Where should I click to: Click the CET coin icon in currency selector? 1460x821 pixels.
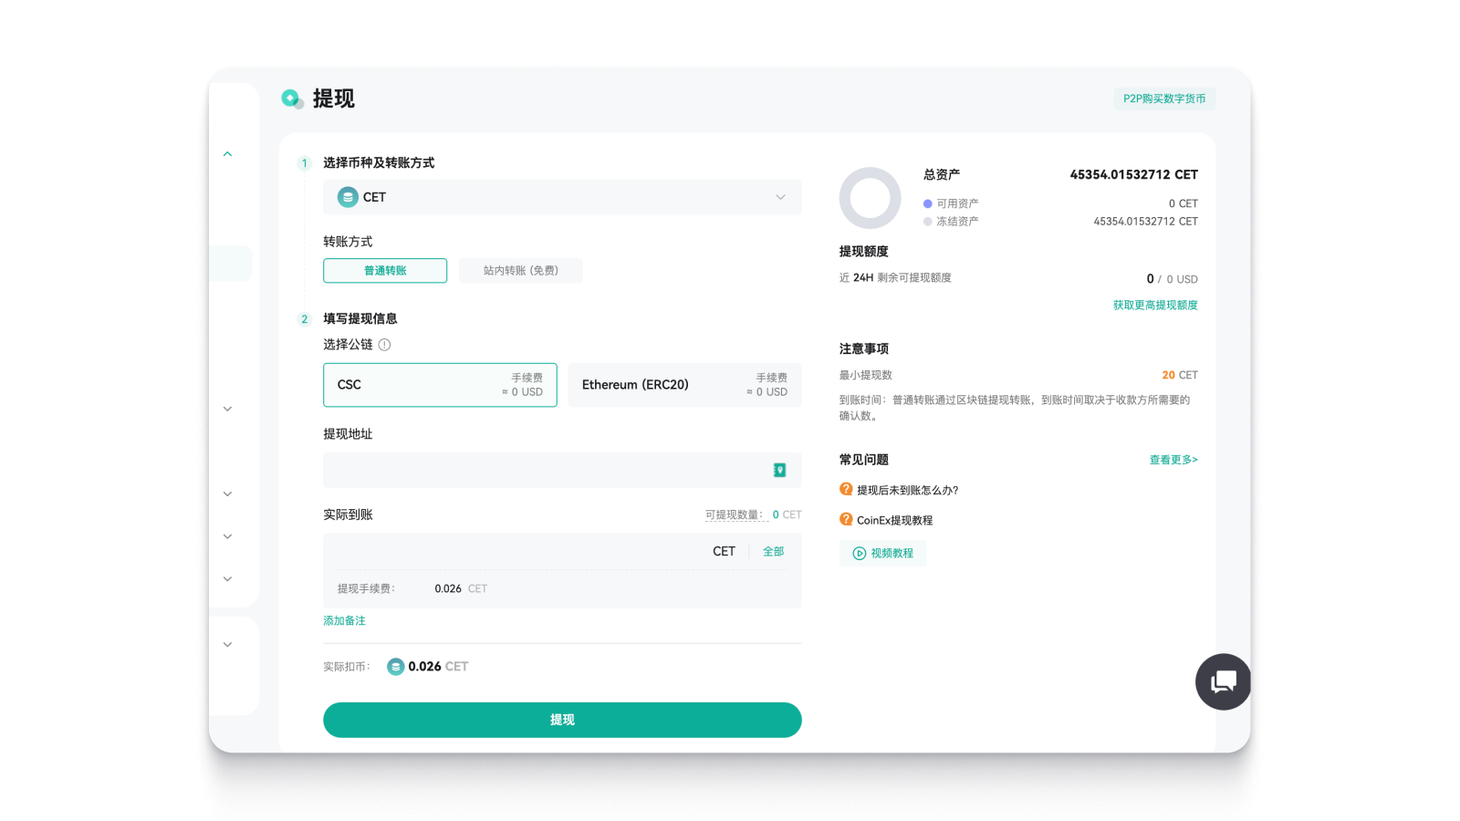pyautogui.click(x=348, y=197)
